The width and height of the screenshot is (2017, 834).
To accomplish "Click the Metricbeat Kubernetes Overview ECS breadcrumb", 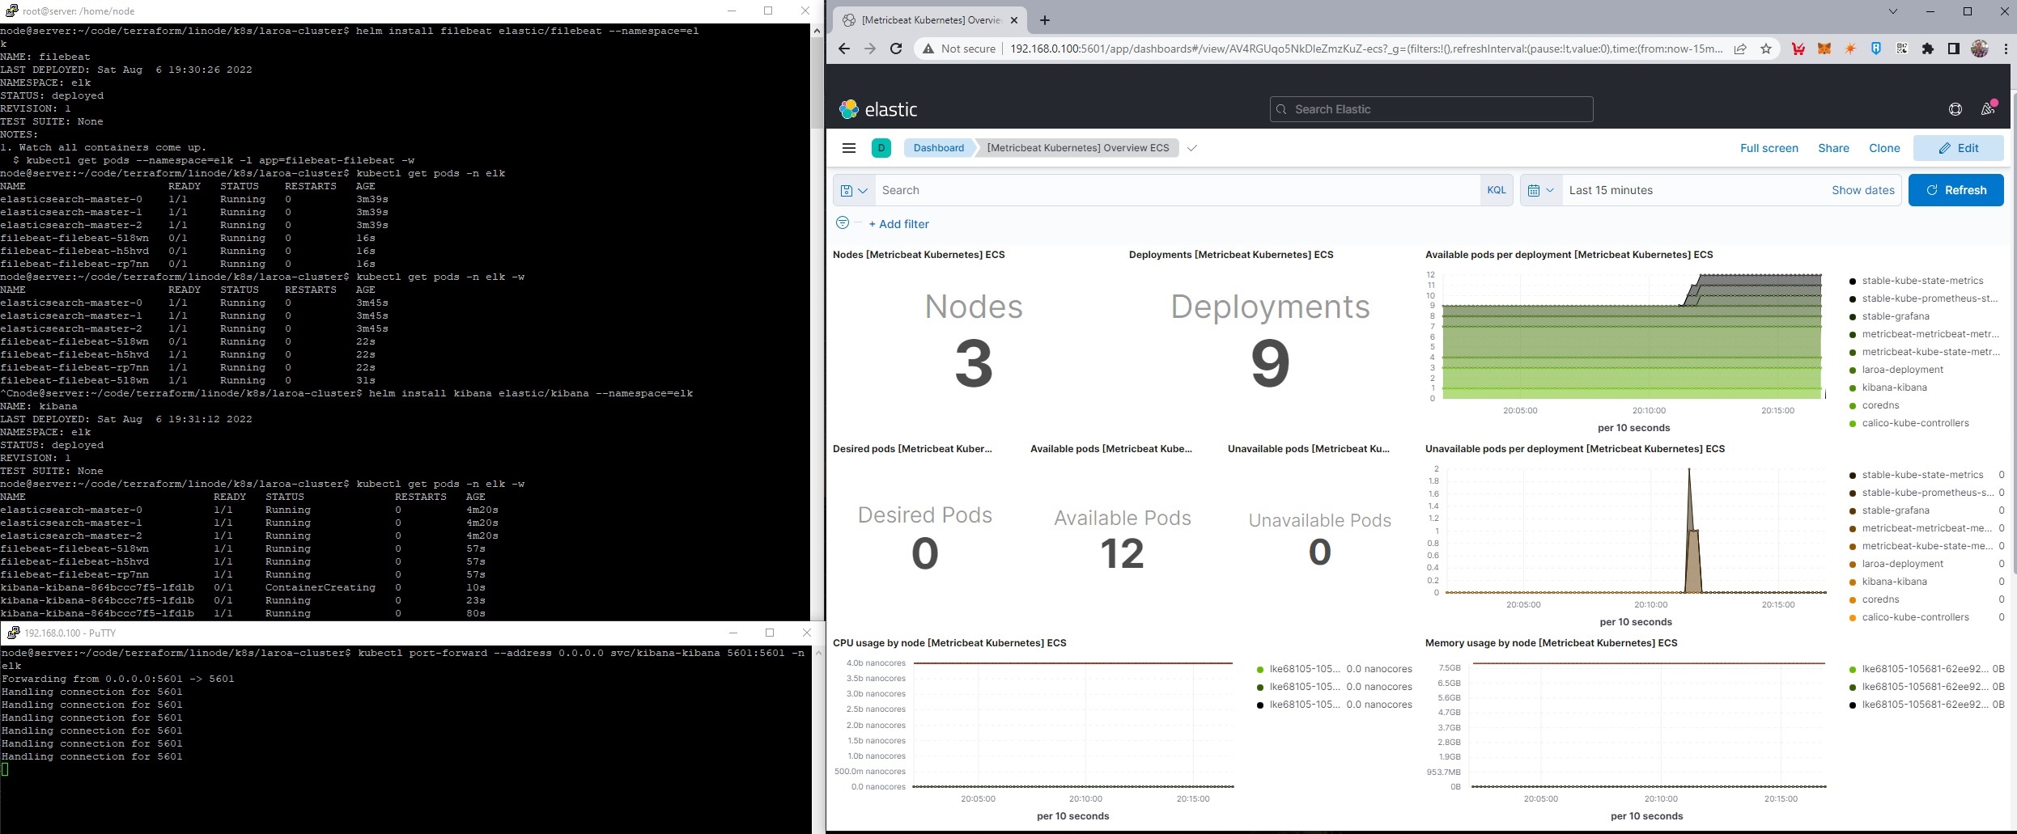I will [1078, 148].
